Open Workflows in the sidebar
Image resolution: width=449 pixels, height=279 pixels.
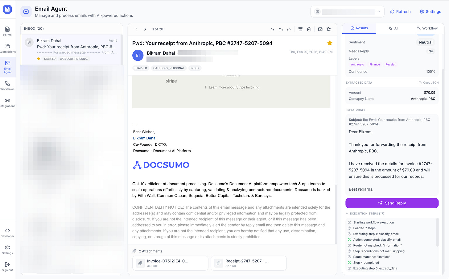tap(7, 86)
